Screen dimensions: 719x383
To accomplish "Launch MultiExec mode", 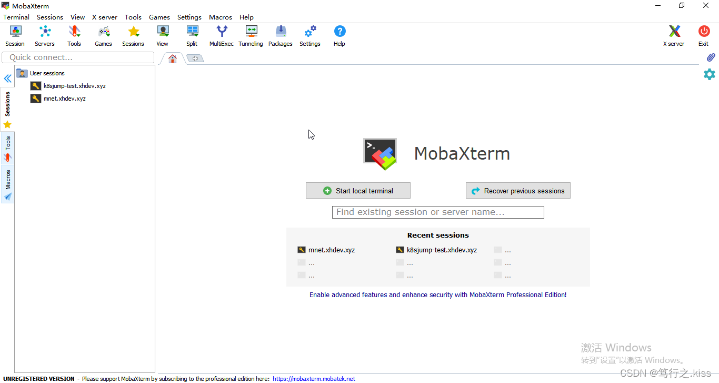I will click(221, 35).
